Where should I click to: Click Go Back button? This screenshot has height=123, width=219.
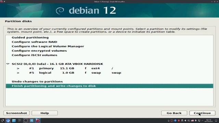(x=174, y=113)
